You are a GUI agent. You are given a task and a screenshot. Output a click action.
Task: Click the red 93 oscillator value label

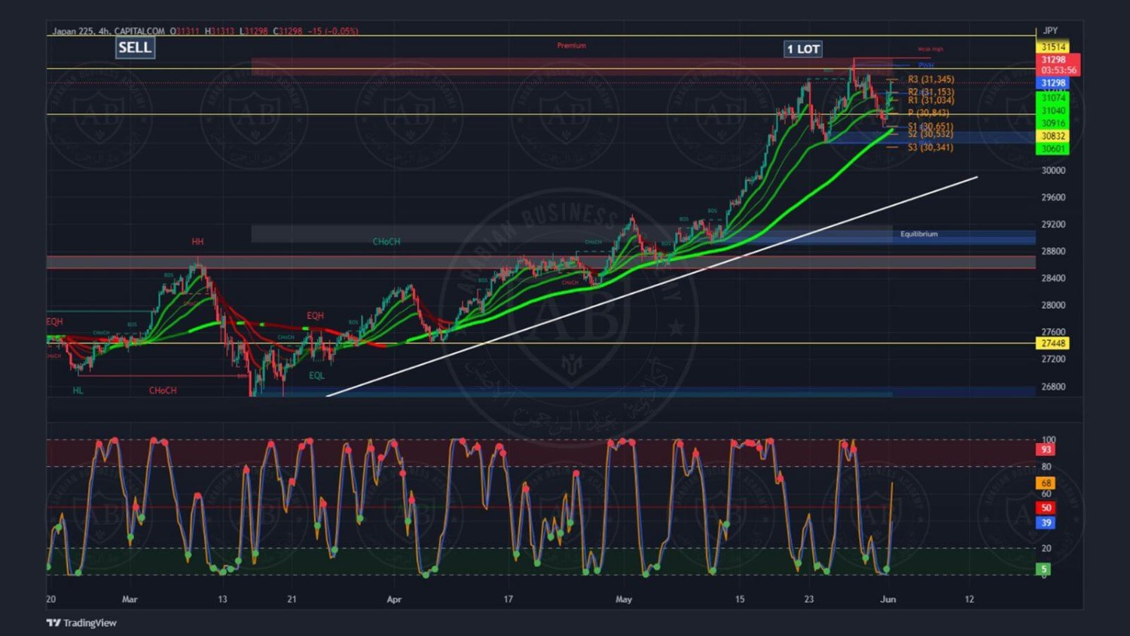pyautogui.click(x=1046, y=450)
